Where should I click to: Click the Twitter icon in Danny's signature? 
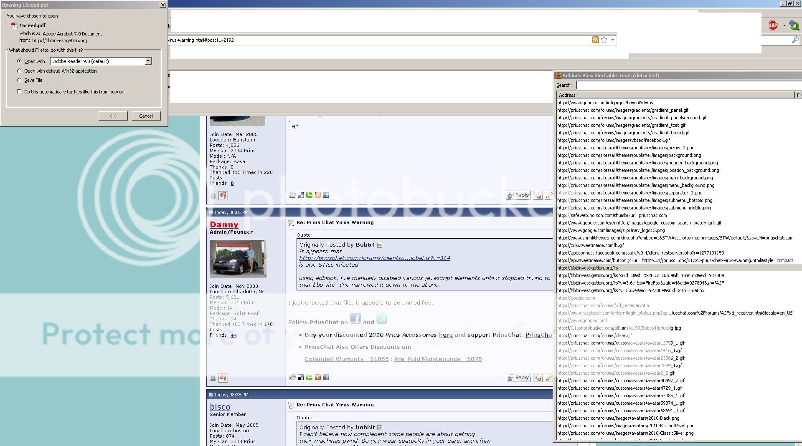coord(382,318)
